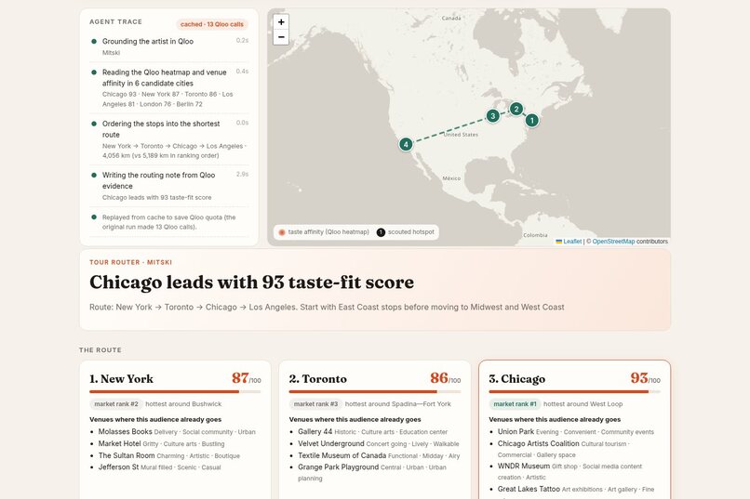Open the 3. Chicago card title

[517, 379]
